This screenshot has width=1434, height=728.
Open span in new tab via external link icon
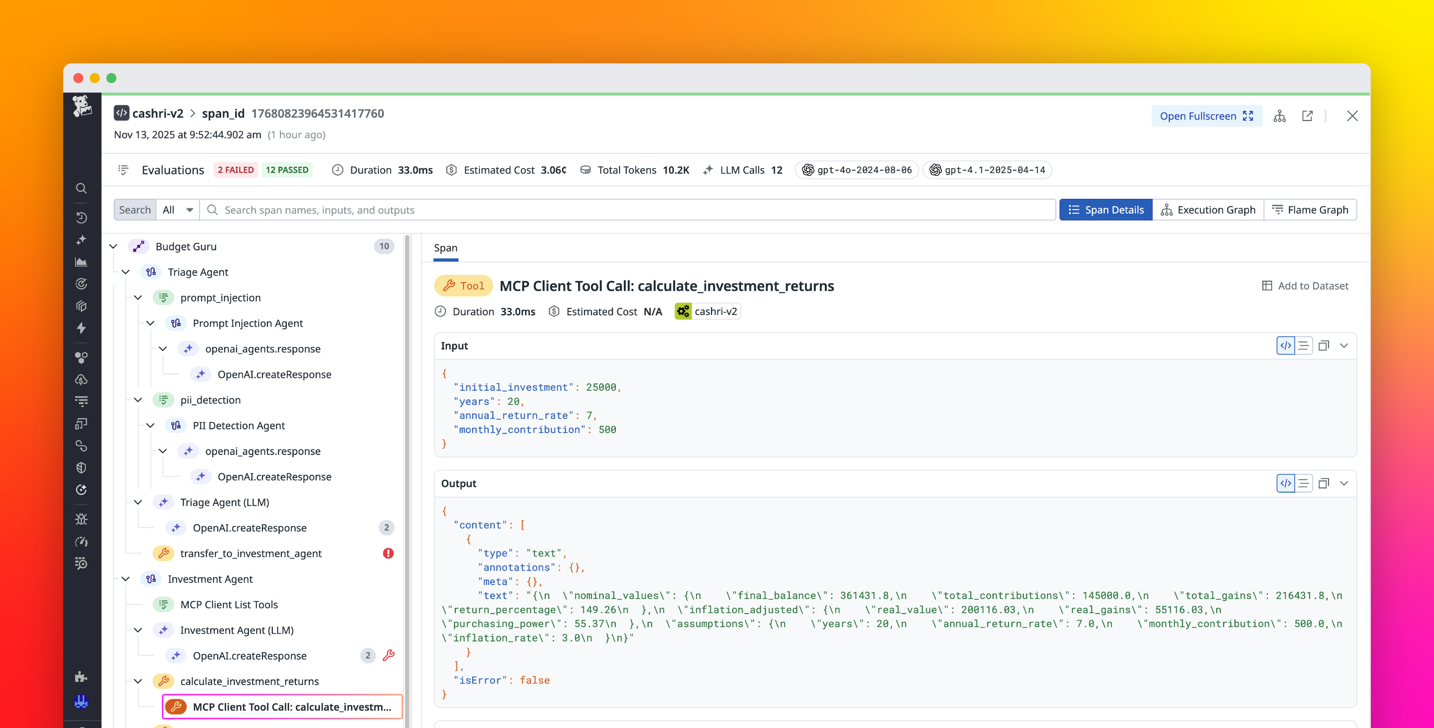coord(1307,116)
